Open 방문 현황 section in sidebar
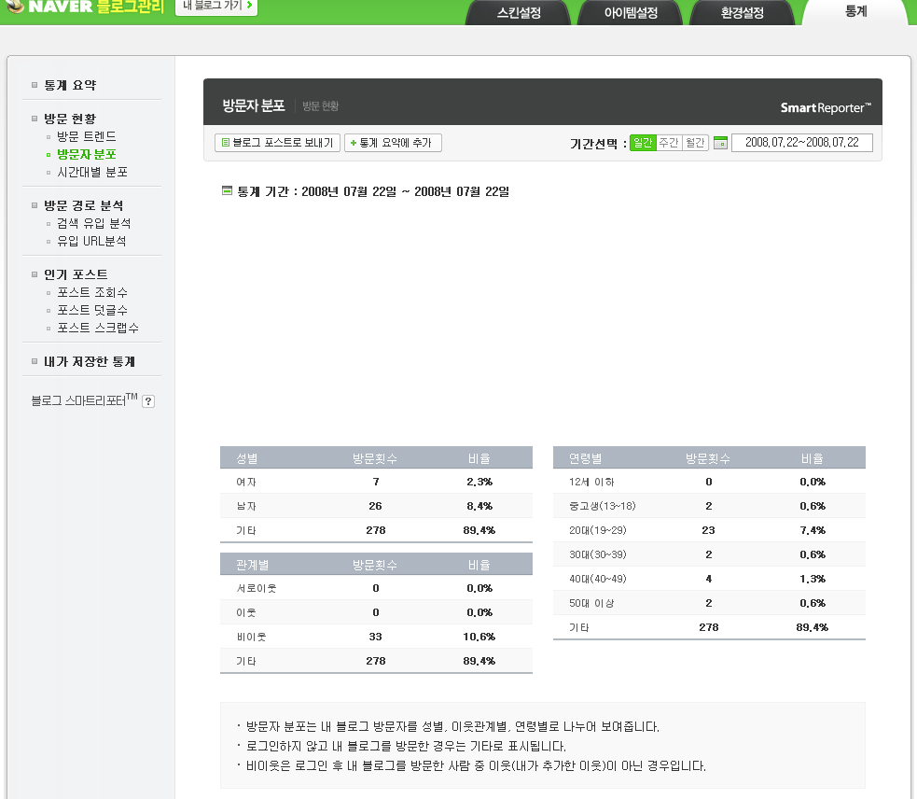 70,119
